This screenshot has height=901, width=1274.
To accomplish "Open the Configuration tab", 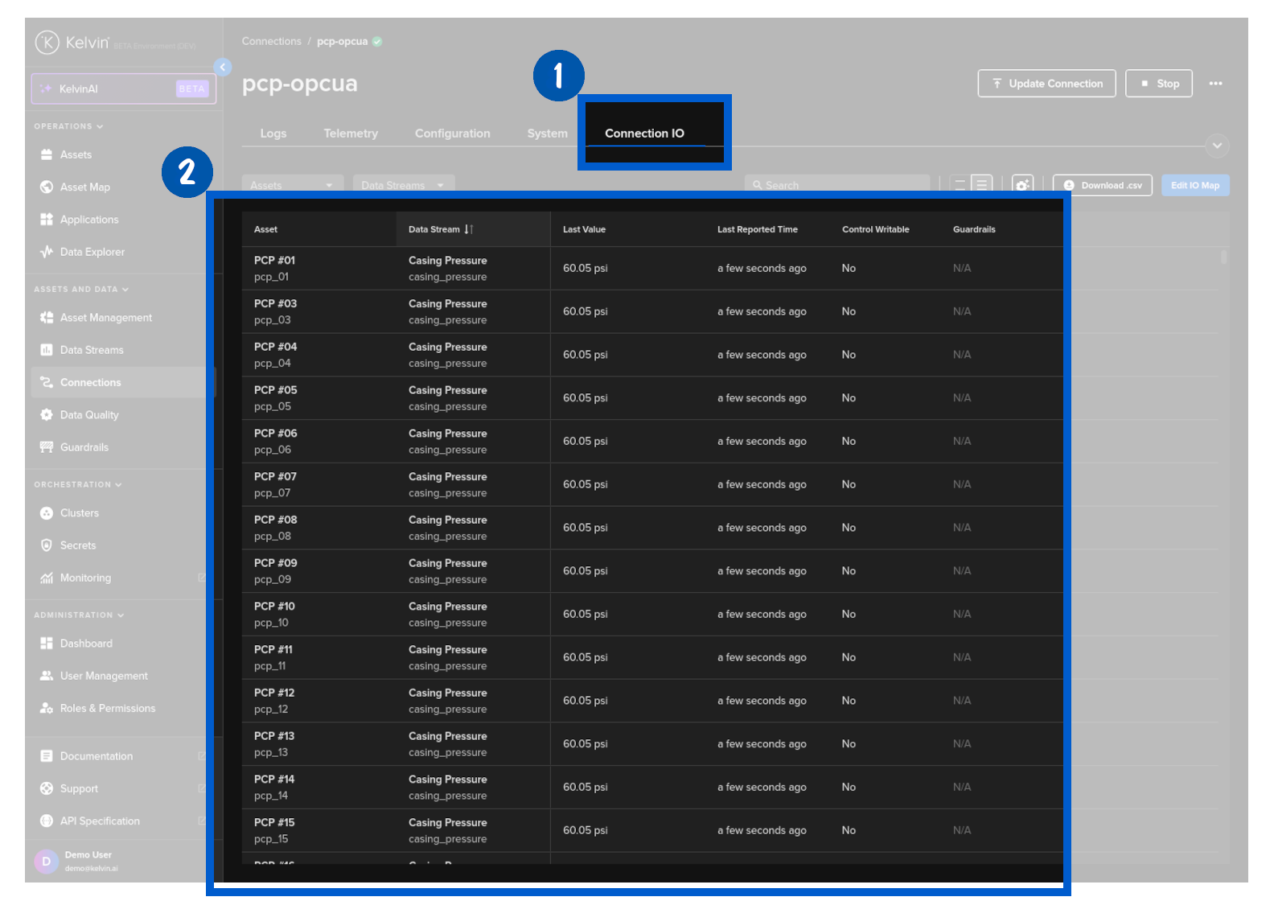I will tap(452, 134).
